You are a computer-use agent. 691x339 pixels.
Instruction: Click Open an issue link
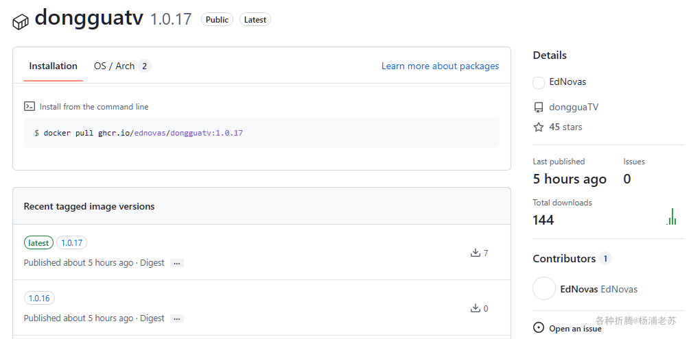[575, 329]
